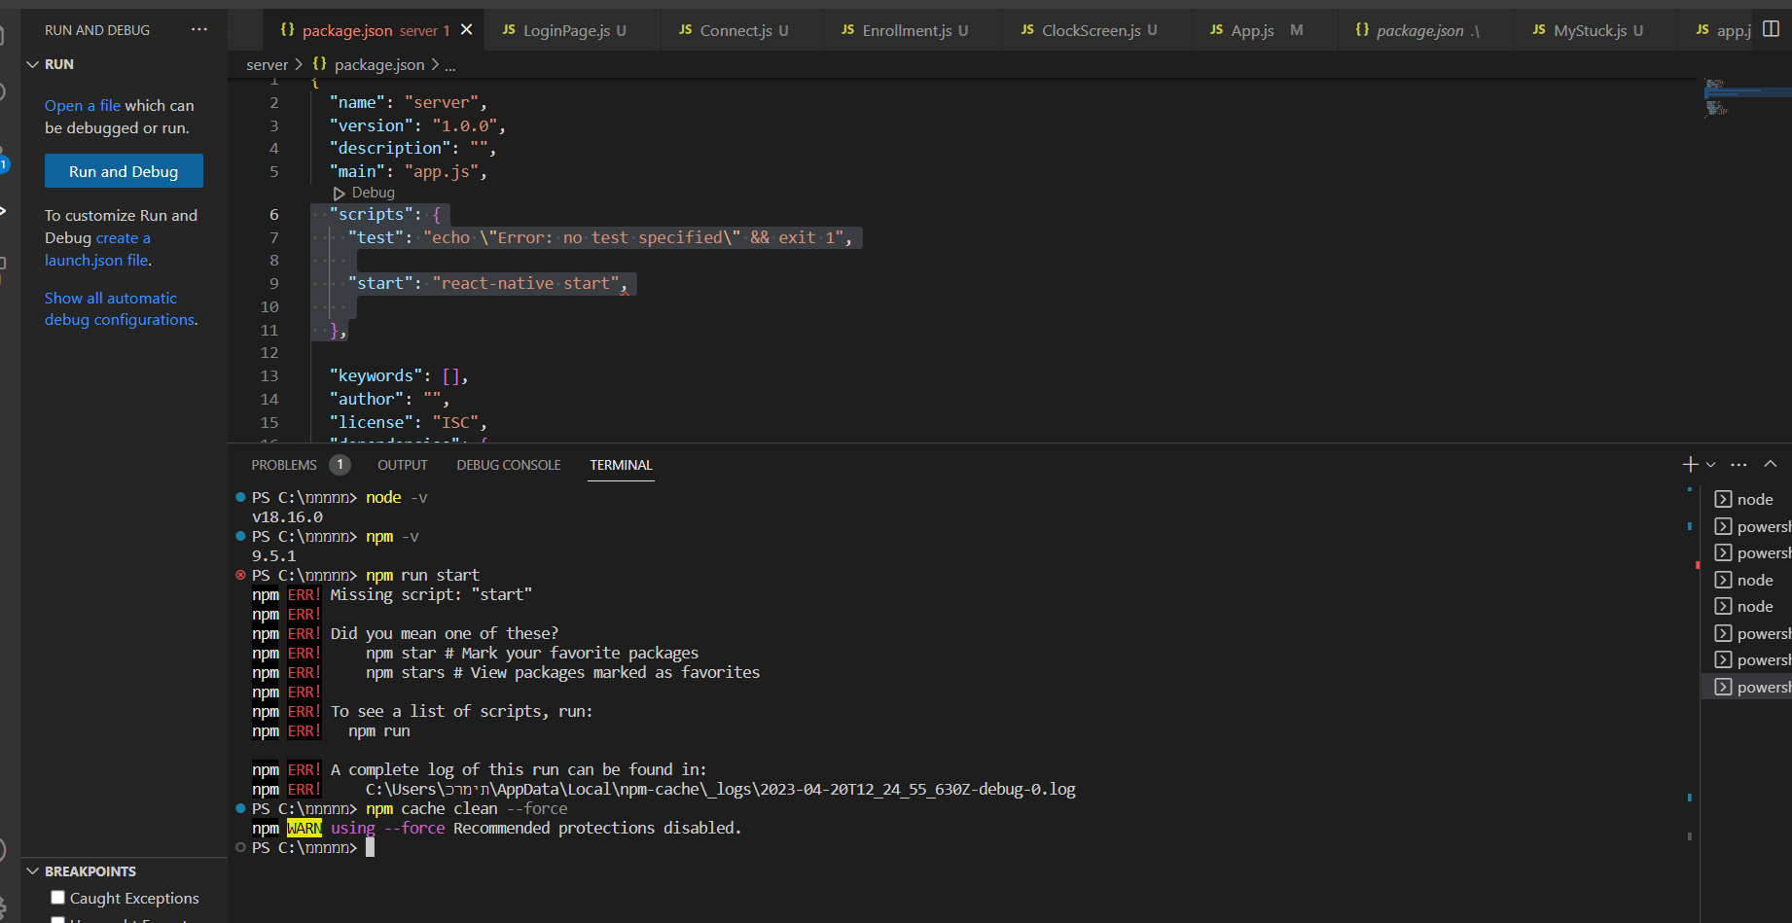This screenshot has width=1792, height=923.
Task: Create a new terminal with the plus icon
Action: (x=1690, y=465)
